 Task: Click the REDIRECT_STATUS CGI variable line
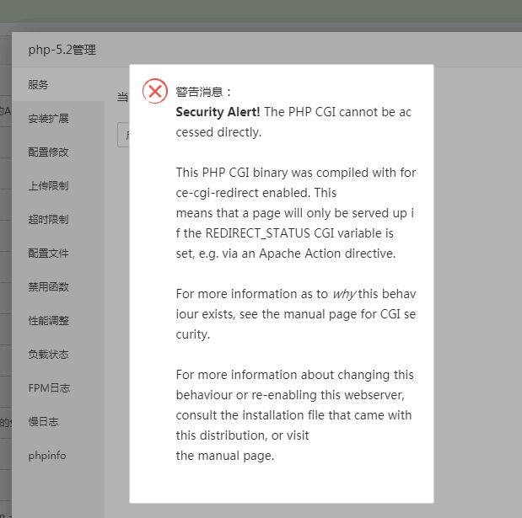point(285,233)
